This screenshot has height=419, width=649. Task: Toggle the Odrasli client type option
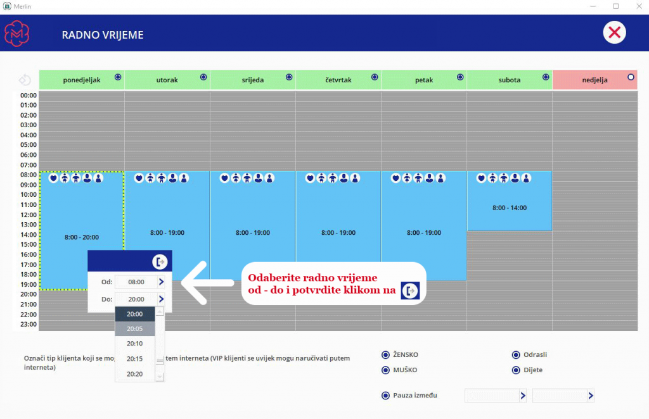(x=516, y=355)
